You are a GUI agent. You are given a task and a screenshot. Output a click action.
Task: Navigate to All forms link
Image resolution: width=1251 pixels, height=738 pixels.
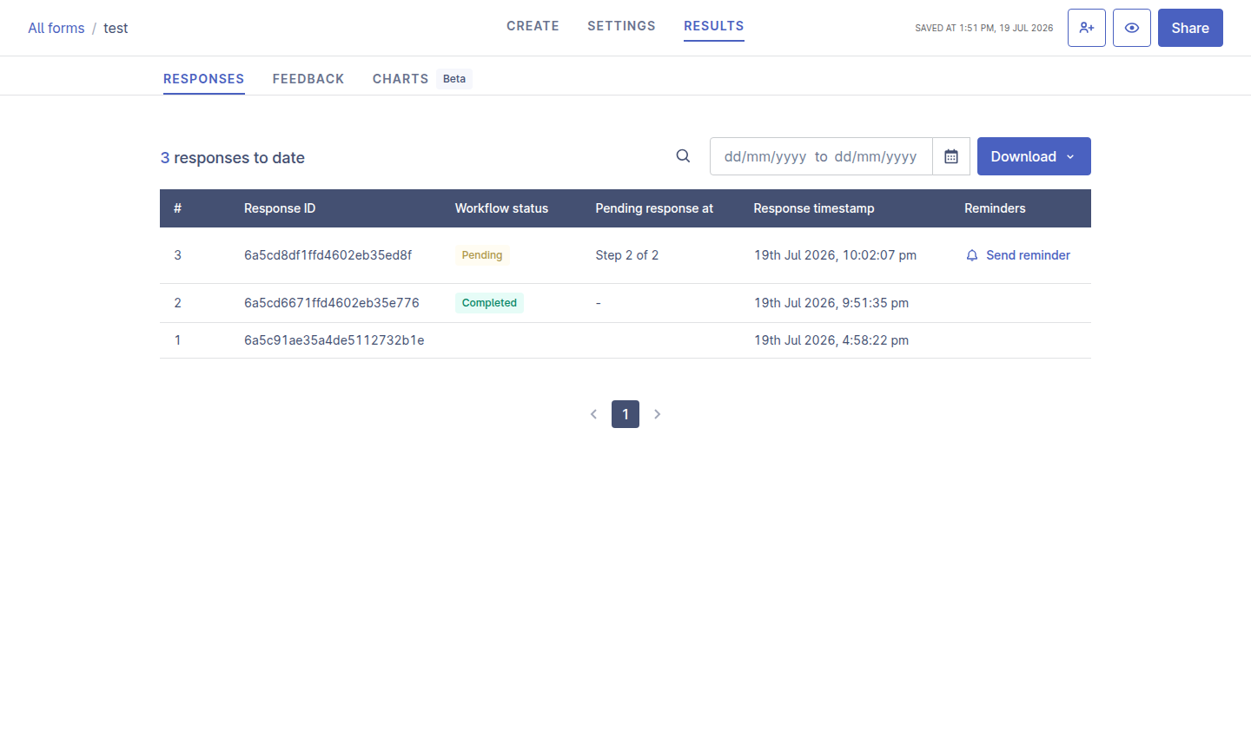[x=56, y=28]
